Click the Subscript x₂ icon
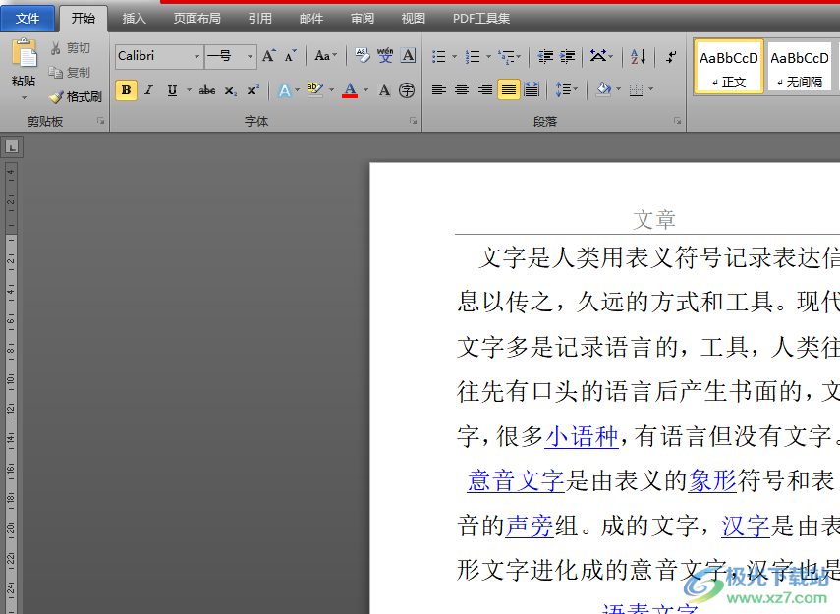 (230, 90)
